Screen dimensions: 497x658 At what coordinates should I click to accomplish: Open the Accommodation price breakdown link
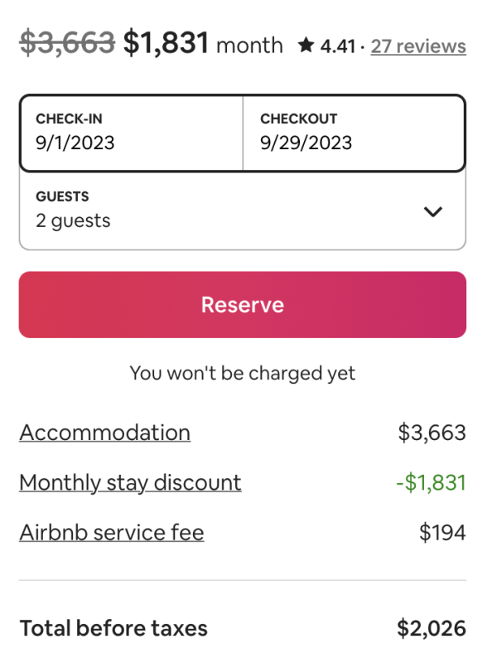tap(105, 433)
